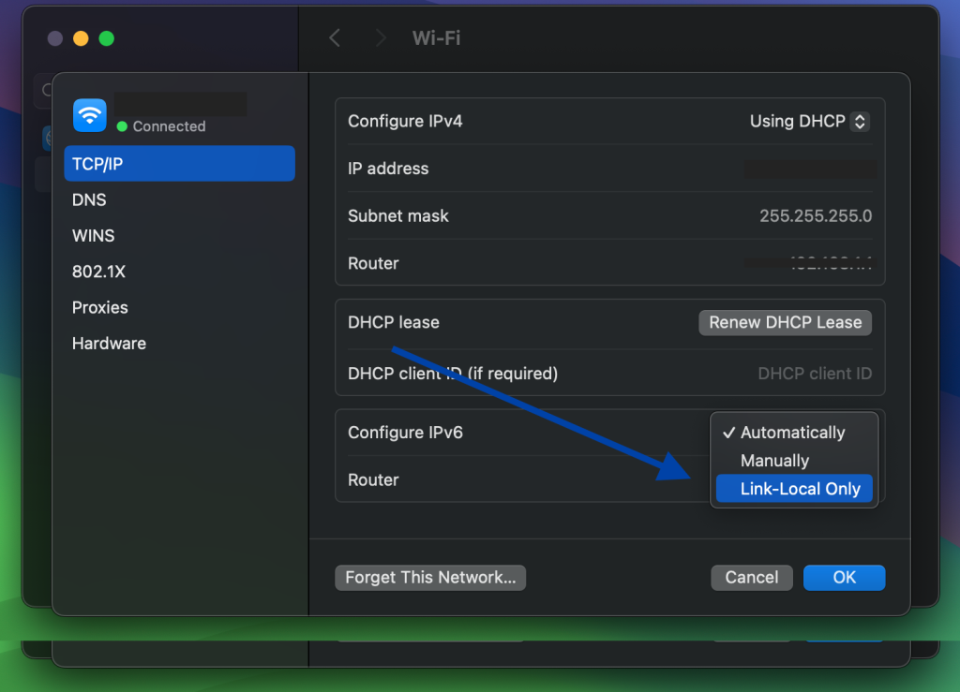Open the 802.1X settings section
This screenshot has height=692, width=960.
pos(97,272)
